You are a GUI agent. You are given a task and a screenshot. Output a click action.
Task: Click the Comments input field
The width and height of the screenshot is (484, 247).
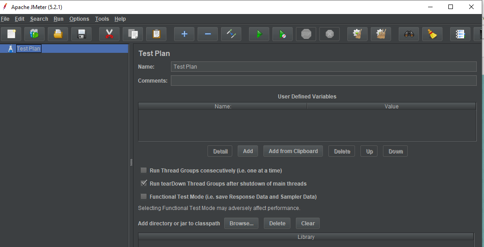(x=324, y=81)
